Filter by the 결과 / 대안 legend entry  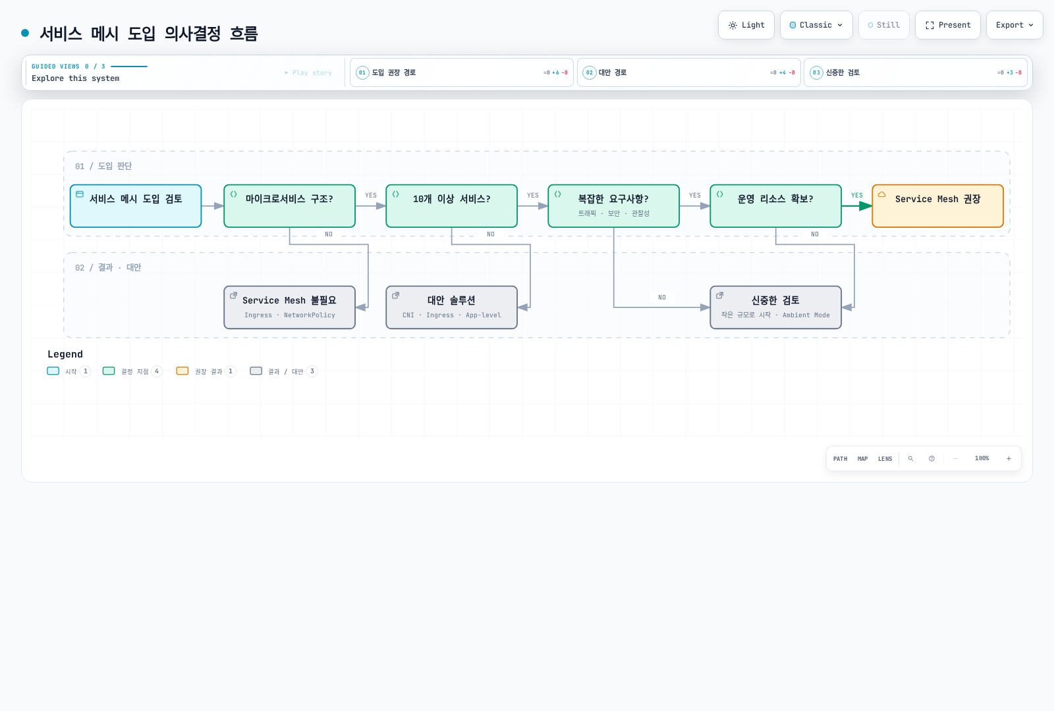click(x=283, y=371)
